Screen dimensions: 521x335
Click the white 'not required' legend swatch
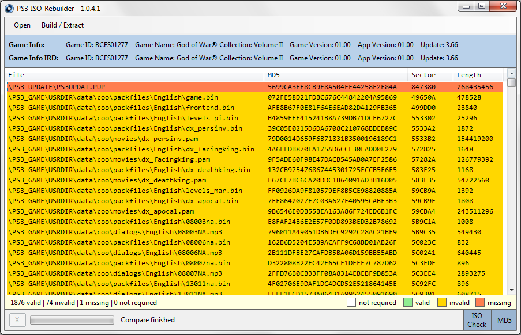click(351, 302)
